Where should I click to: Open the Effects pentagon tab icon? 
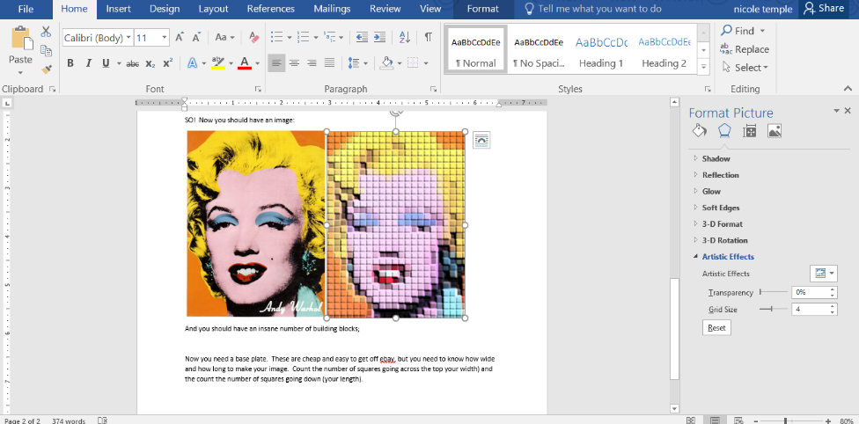pyautogui.click(x=724, y=130)
